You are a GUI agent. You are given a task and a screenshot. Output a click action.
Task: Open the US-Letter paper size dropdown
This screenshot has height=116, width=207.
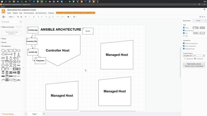point(194,56)
